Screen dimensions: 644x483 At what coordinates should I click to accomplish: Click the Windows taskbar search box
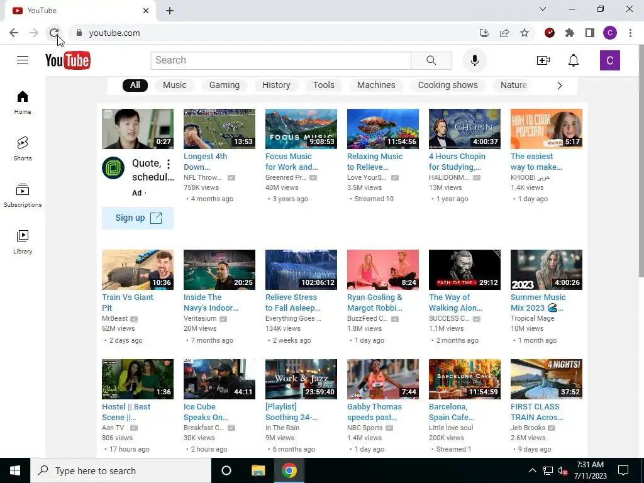pyautogui.click(x=121, y=470)
